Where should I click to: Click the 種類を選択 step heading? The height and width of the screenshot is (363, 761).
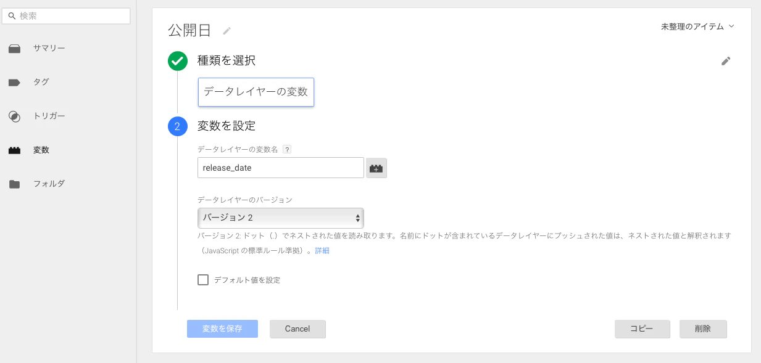[227, 60]
